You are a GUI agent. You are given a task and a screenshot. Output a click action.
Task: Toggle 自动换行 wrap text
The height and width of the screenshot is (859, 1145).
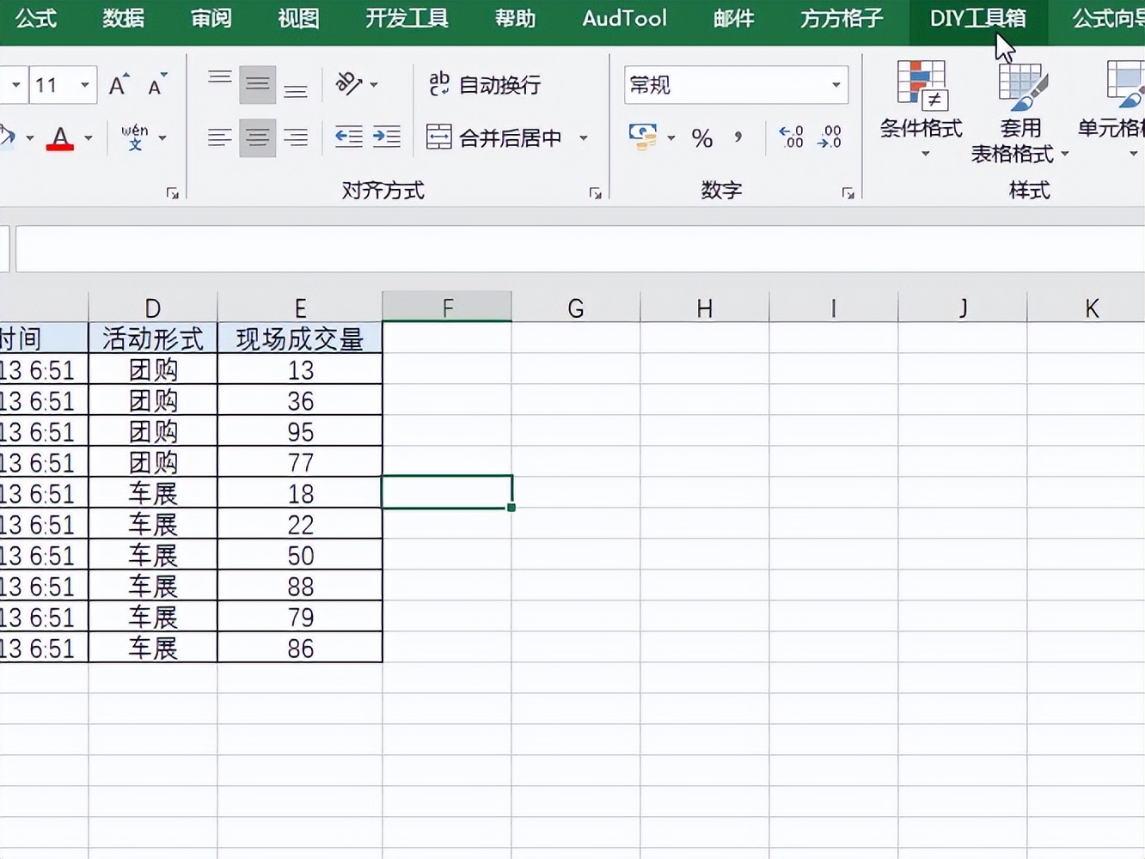pyautogui.click(x=486, y=85)
